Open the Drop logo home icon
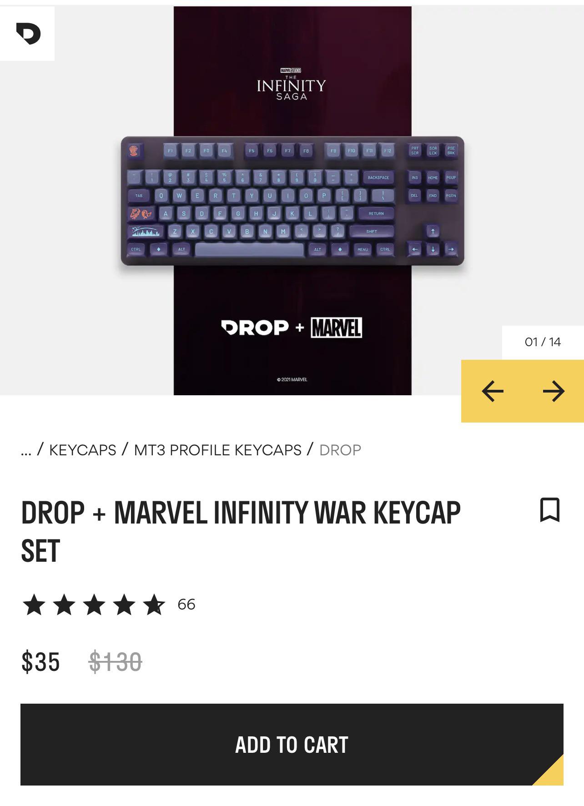Image resolution: width=584 pixels, height=806 pixels. click(x=28, y=34)
